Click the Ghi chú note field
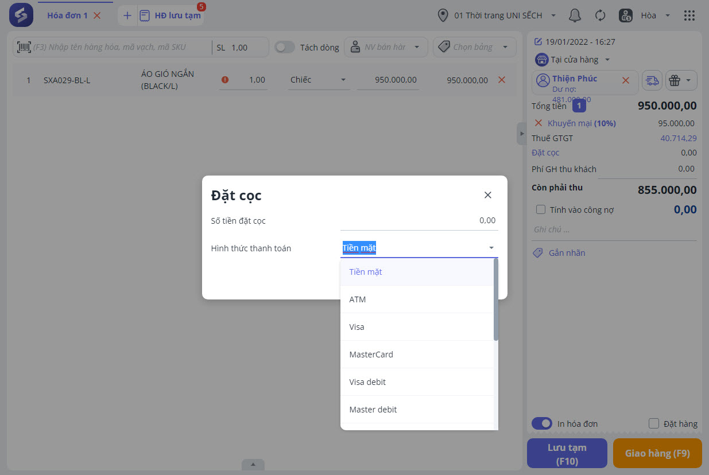This screenshot has width=709, height=475. [x=614, y=229]
